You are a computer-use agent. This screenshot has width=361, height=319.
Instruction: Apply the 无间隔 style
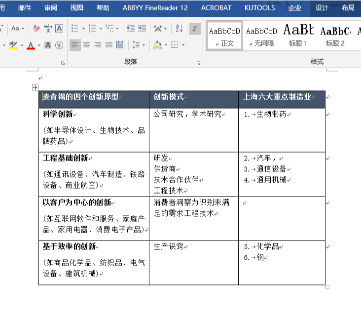coord(261,36)
